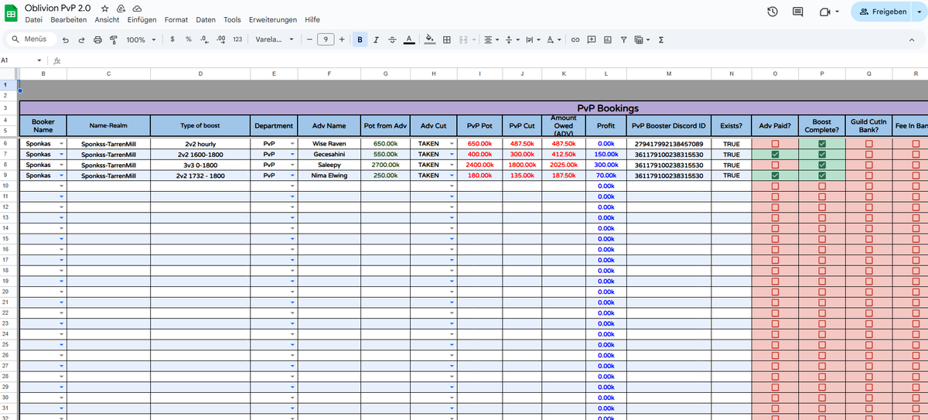Uncheck Boost Complete for Wise Raven row
Viewport: 928px width, 420px height.
822,144
